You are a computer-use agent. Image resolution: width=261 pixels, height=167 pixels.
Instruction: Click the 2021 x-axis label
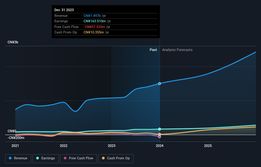pyautogui.click(x=15, y=146)
